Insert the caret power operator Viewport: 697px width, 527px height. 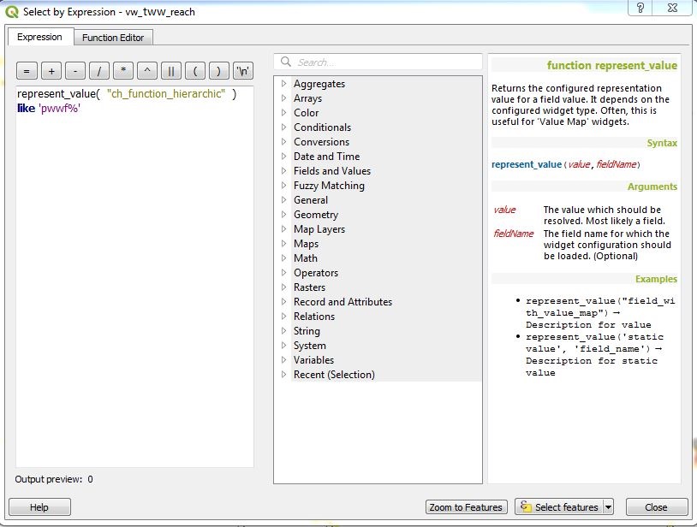(x=147, y=71)
